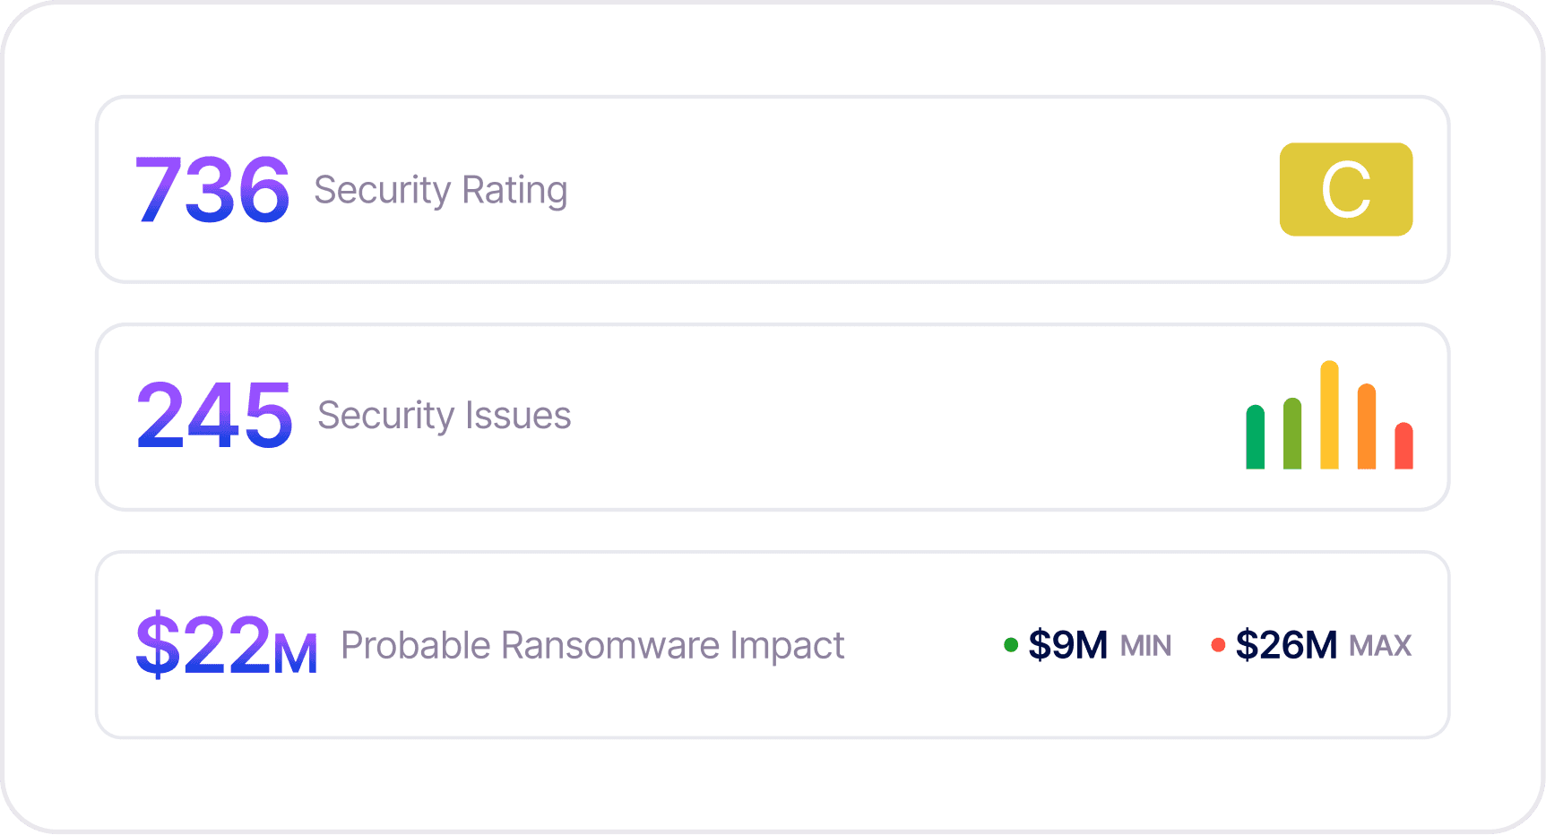Image resolution: width=1546 pixels, height=835 pixels.
Task: Select the 736 security rating score
Action: [x=212, y=189]
